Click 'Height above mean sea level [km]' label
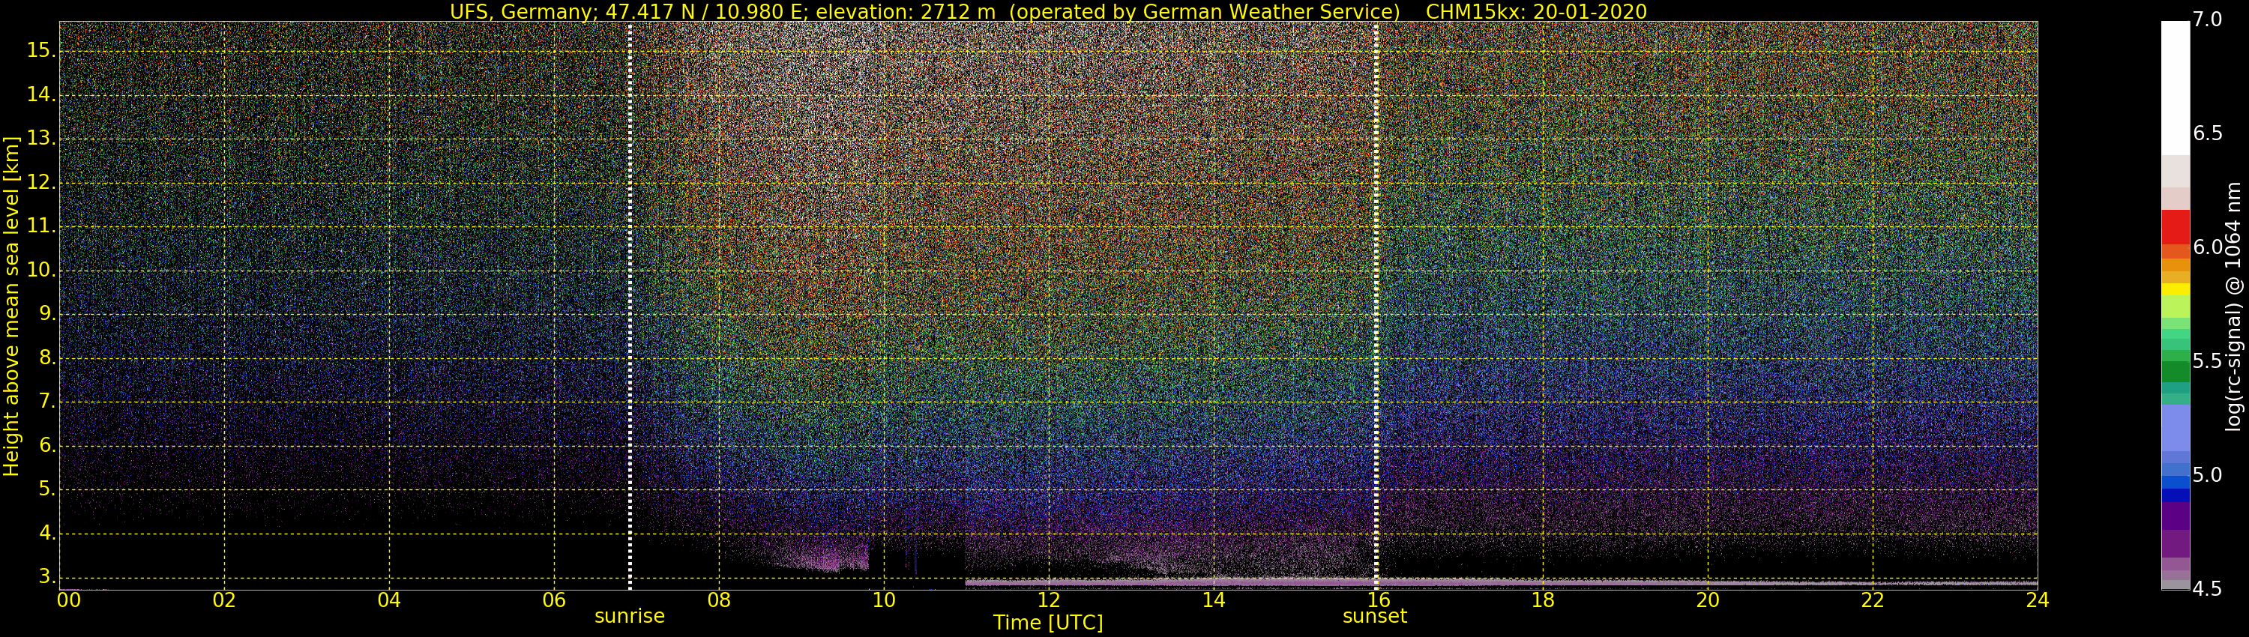The height and width of the screenshot is (637, 2249). point(11,307)
